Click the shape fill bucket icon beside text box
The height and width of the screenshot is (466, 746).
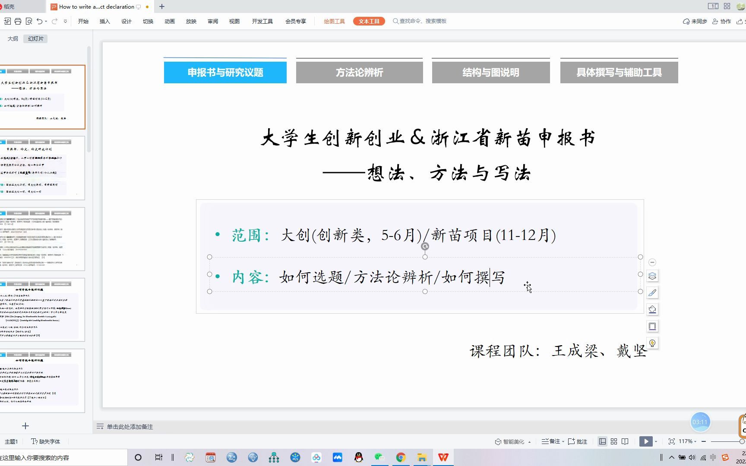click(x=652, y=309)
